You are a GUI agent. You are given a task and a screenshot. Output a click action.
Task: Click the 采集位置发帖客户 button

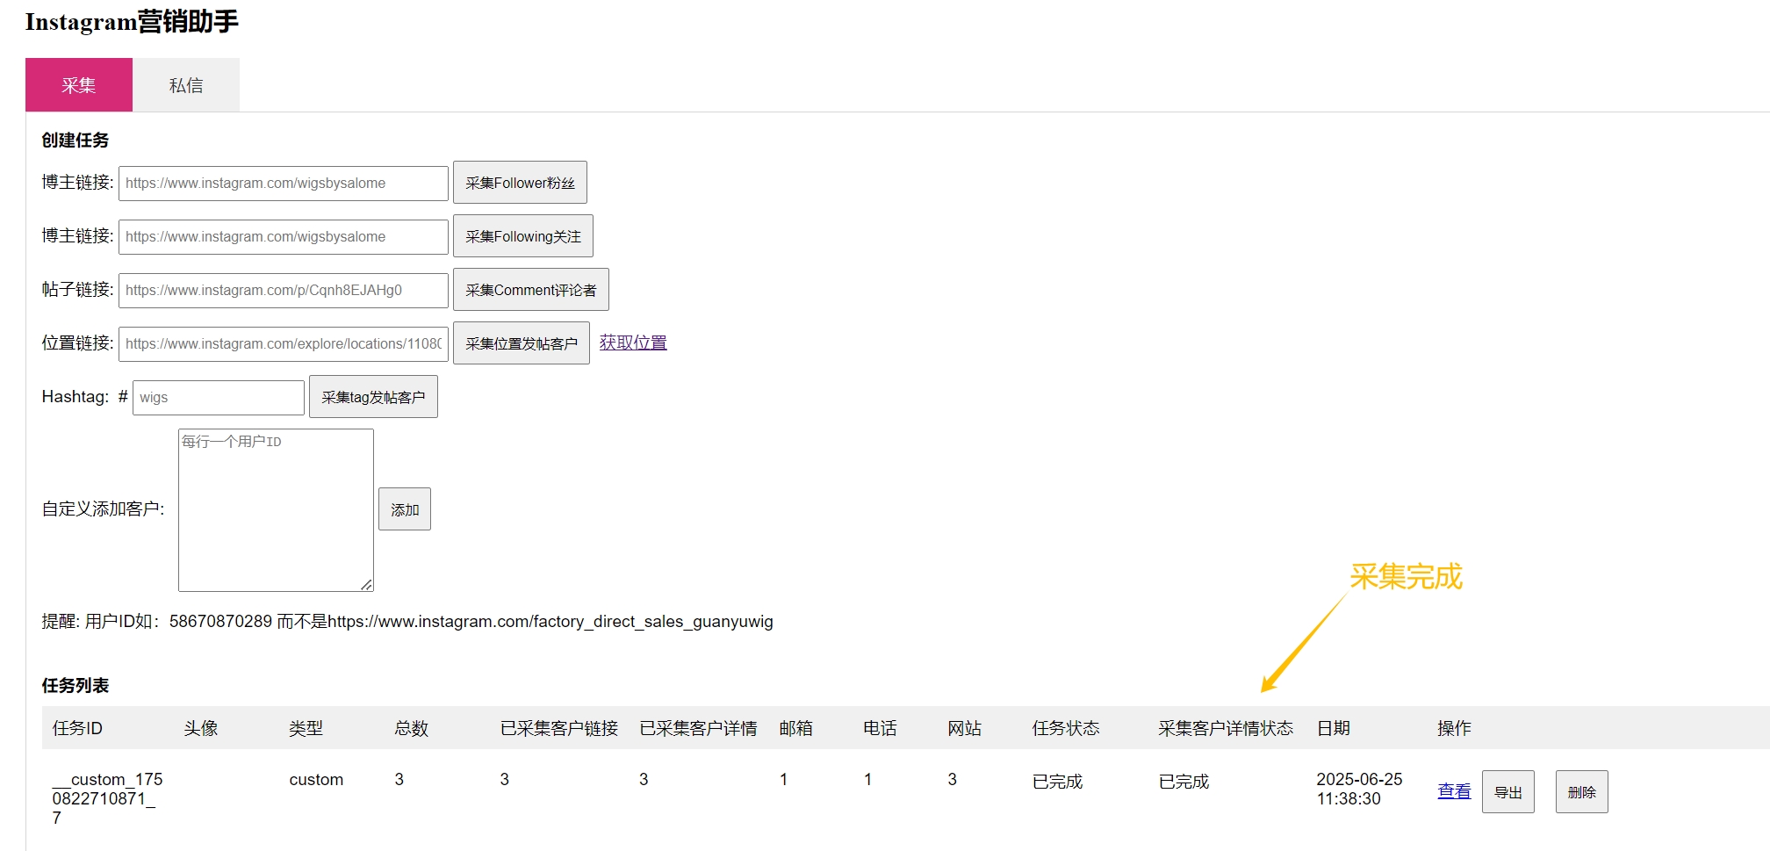(x=522, y=343)
